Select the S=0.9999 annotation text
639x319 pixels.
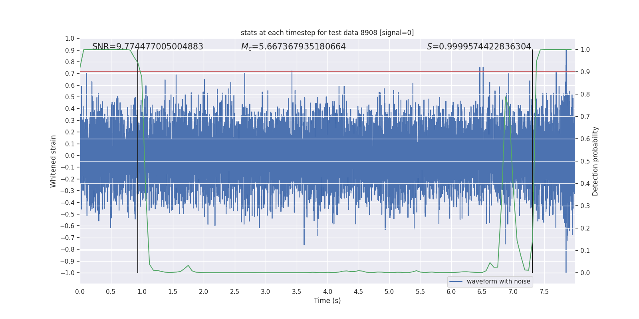[478, 47]
